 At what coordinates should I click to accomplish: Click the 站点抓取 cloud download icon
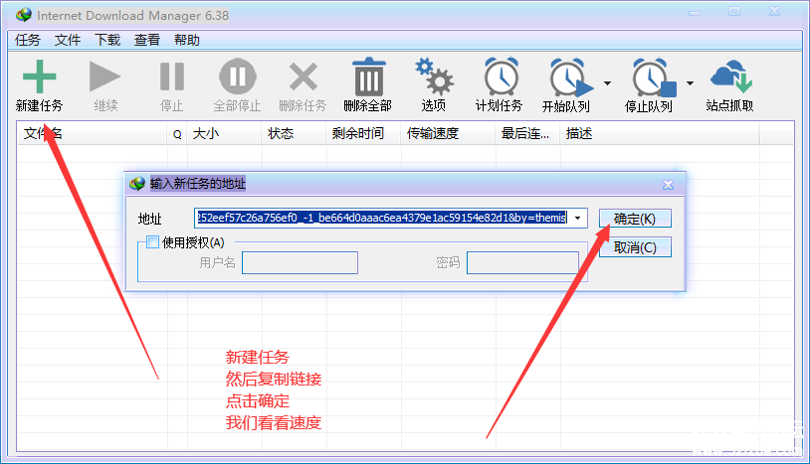click(x=731, y=77)
